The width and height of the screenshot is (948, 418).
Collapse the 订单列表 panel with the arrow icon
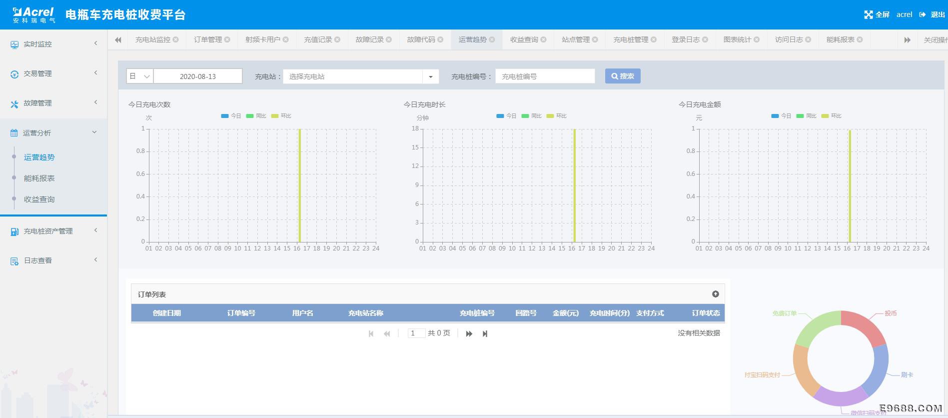coord(716,294)
